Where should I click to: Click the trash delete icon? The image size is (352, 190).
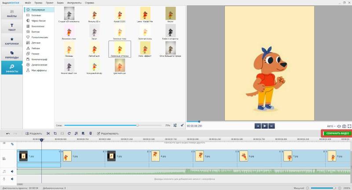[91, 133]
